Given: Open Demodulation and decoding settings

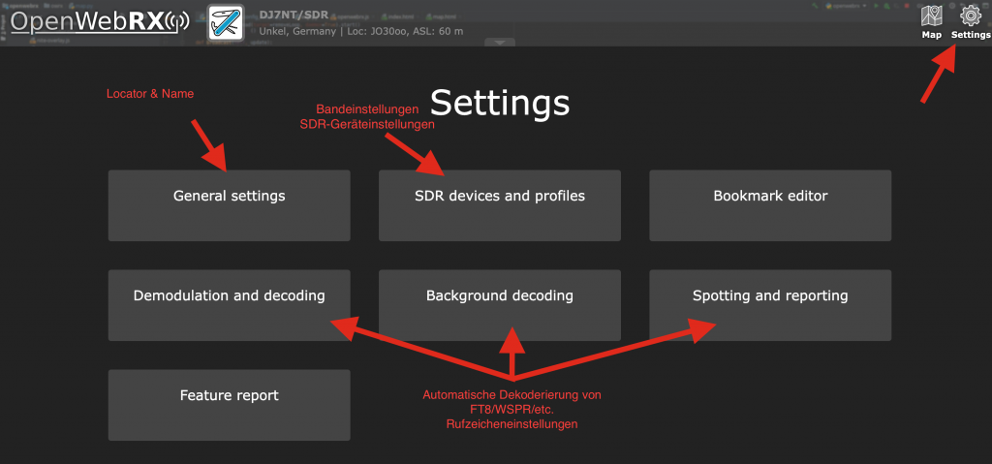Looking at the screenshot, I should click(229, 305).
